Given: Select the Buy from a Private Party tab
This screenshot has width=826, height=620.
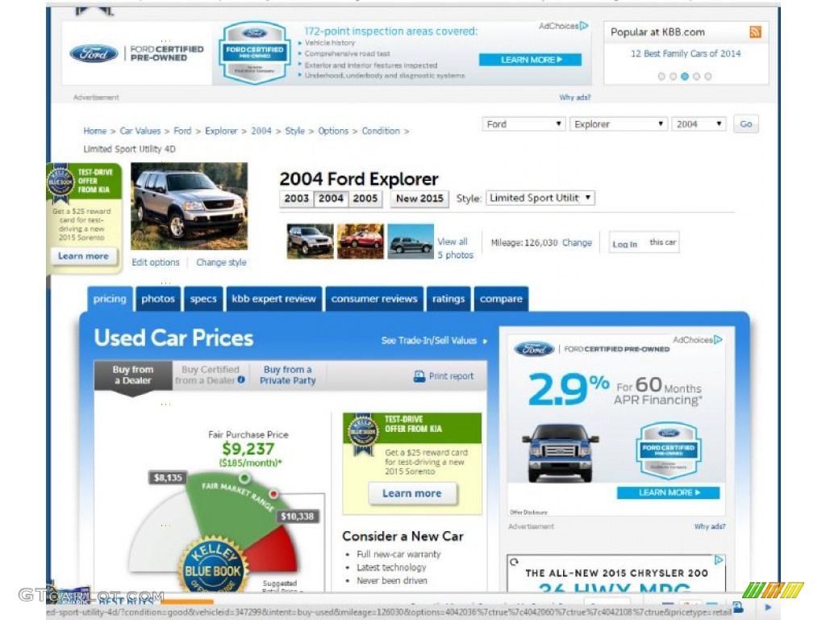Looking at the screenshot, I should [x=288, y=375].
